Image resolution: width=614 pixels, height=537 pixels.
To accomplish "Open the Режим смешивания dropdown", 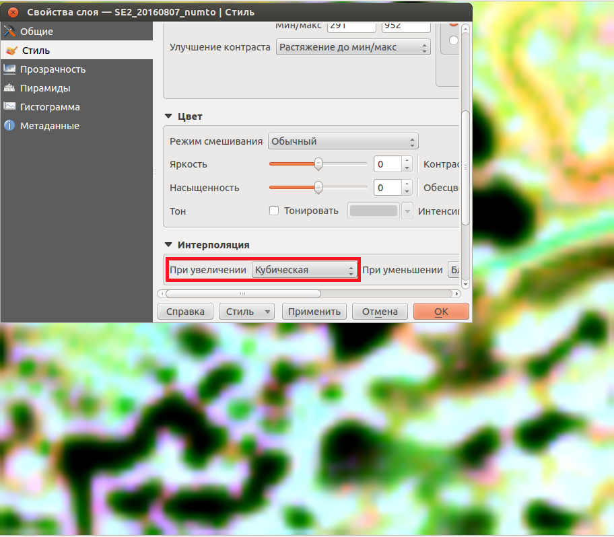I will [343, 141].
